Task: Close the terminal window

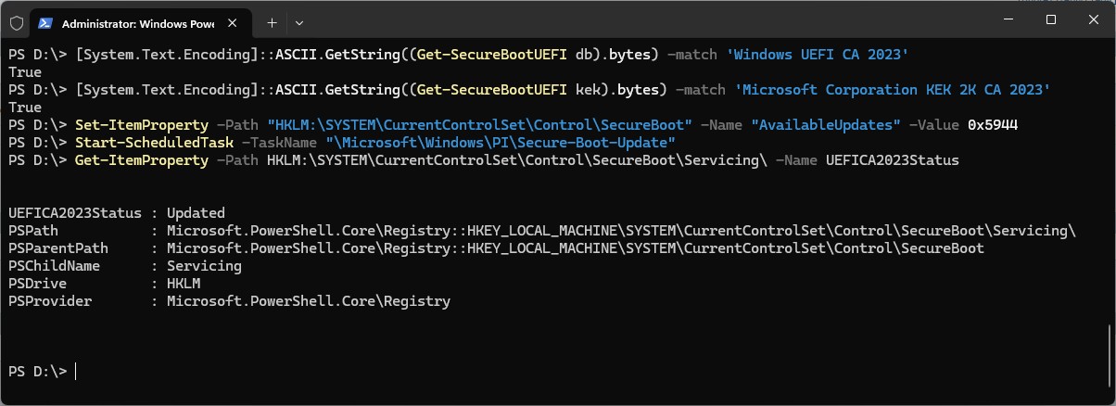Action: pos(1094,19)
